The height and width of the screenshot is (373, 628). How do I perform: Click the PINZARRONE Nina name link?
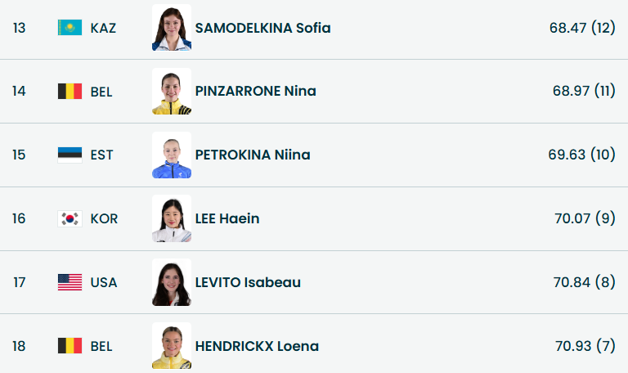coord(255,91)
